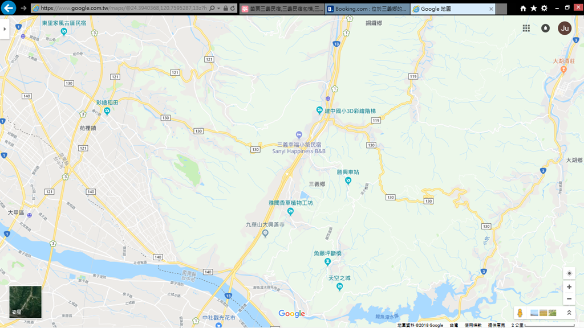Open 提供意見 feedback link
The image size is (584, 328).
[497, 325]
